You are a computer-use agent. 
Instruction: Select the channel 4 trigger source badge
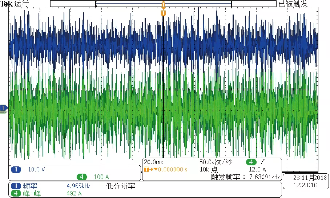(251, 162)
